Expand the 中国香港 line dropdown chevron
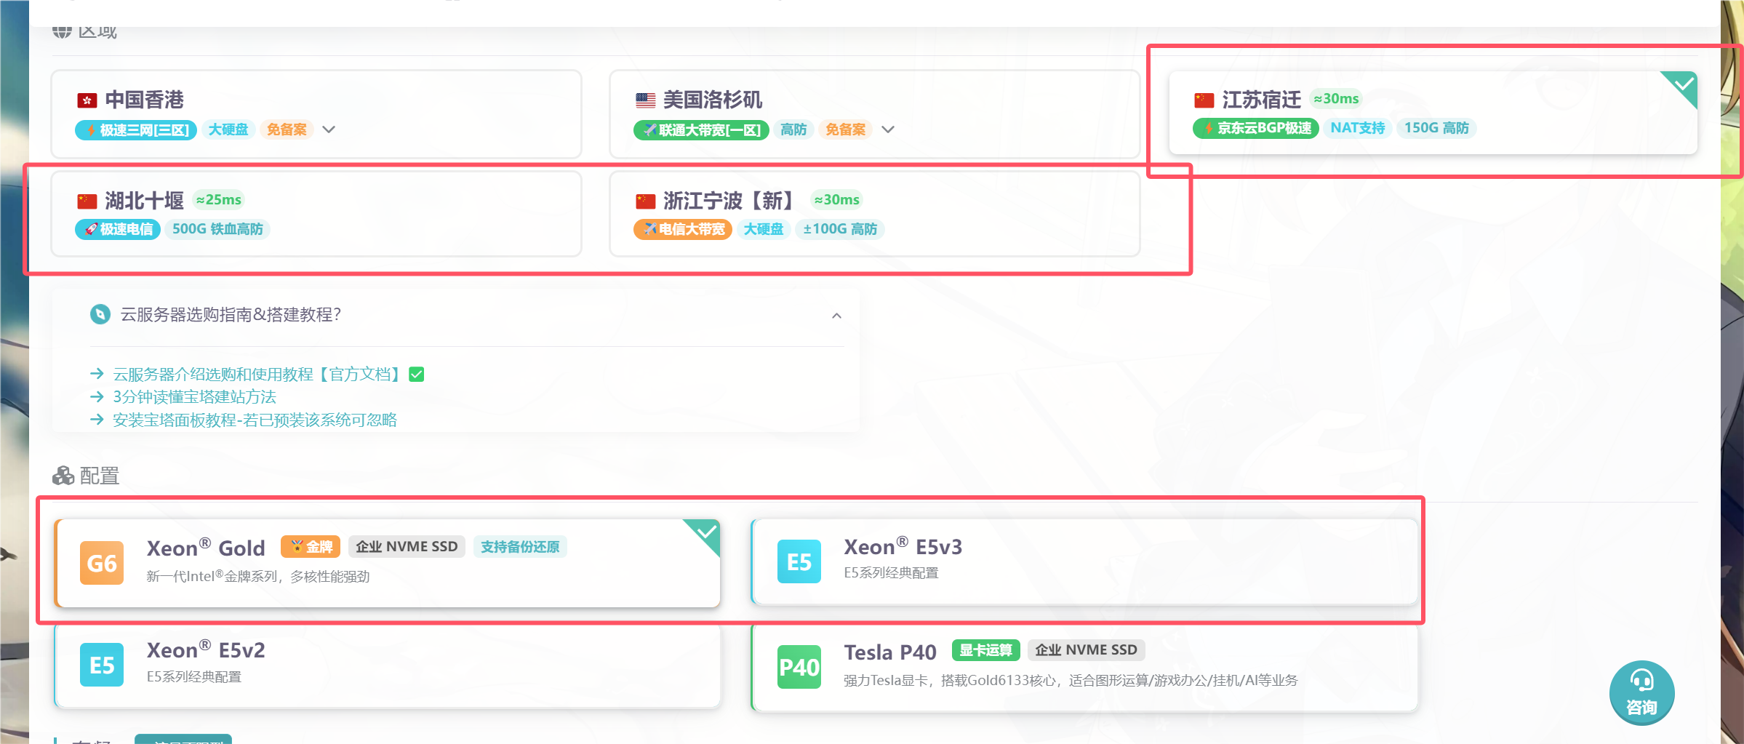Image resolution: width=1744 pixels, height=744 pixels. coord(329,129)
